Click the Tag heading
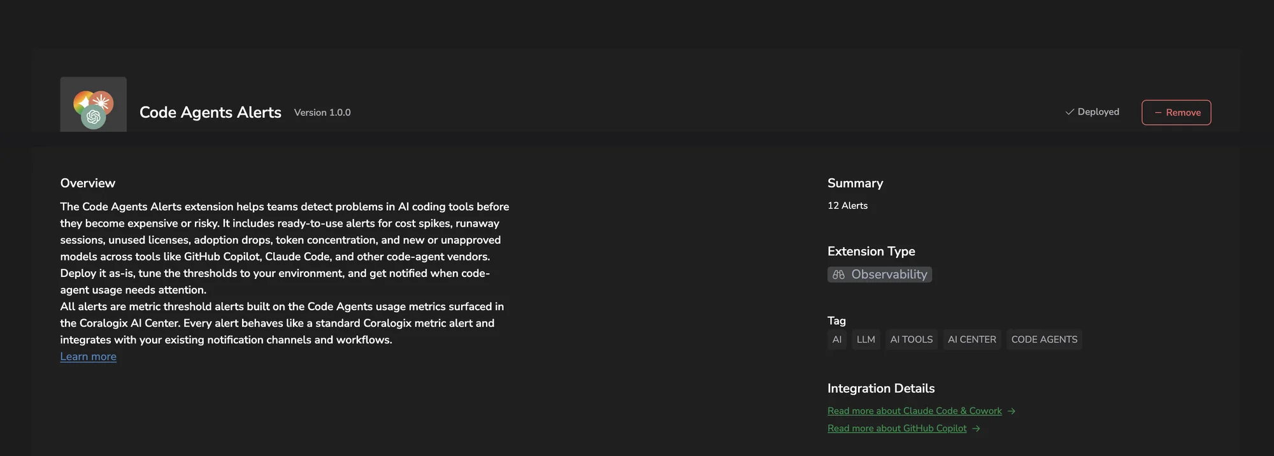Image resolution: width=1274 pixels, height=456 pixels. (x=836, y=321)
